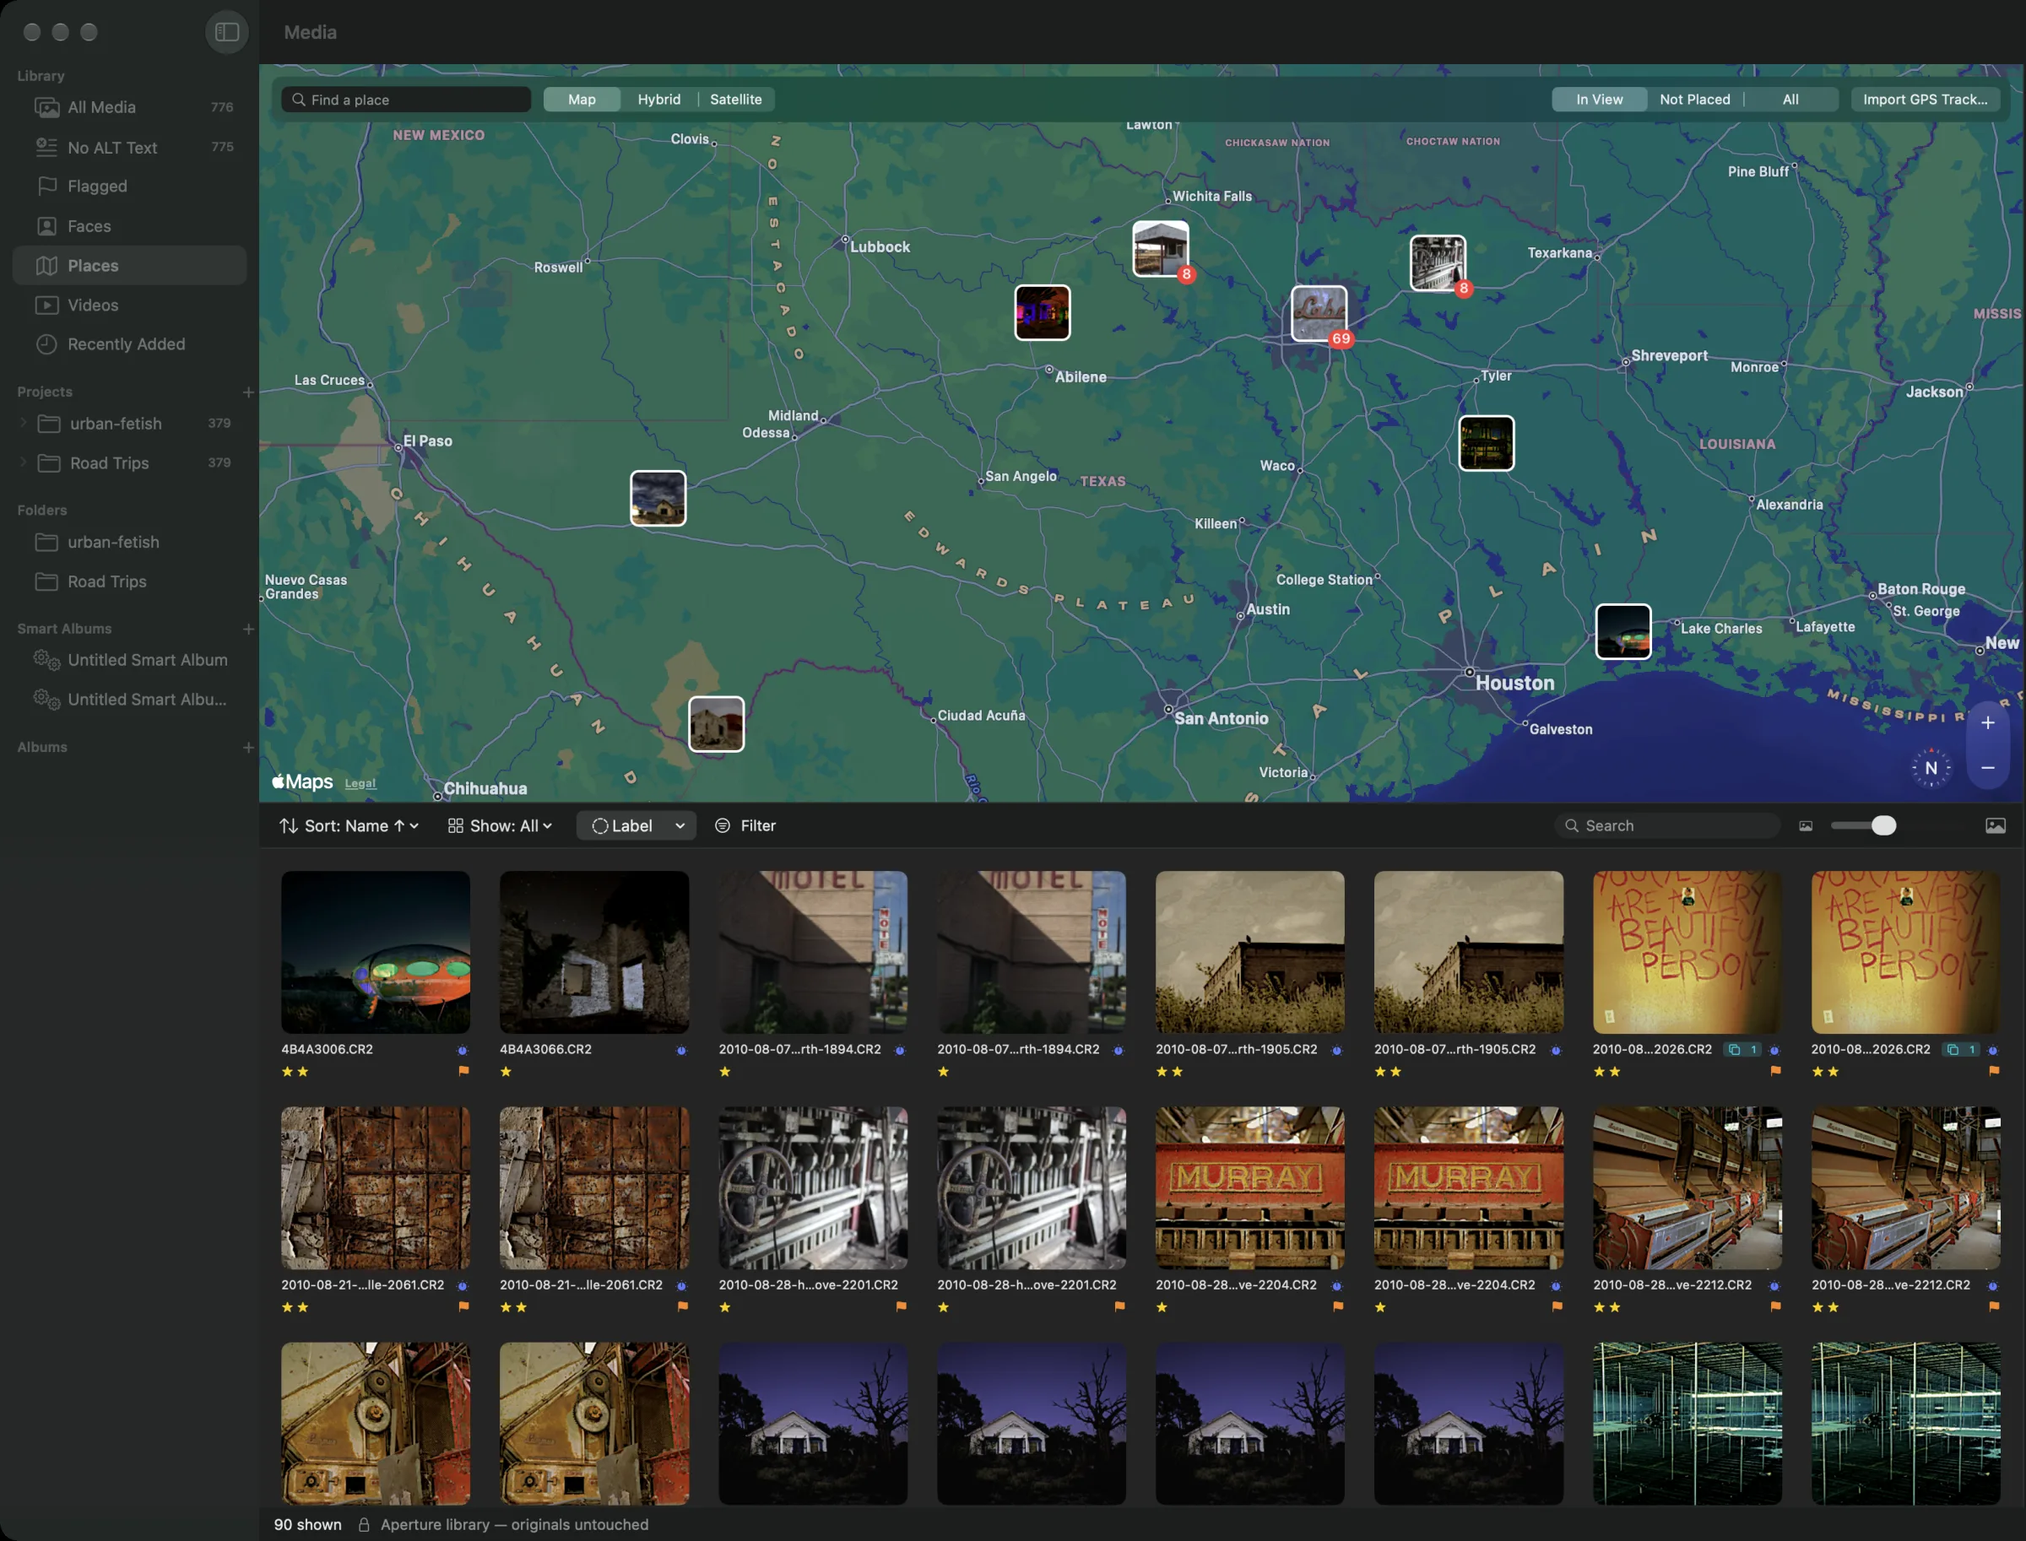The image size is (2026, 1541).
Task: Open the Flagged library section
Action: [129, 187]
